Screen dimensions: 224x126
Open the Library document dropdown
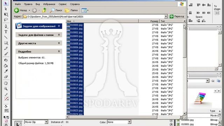208,81
